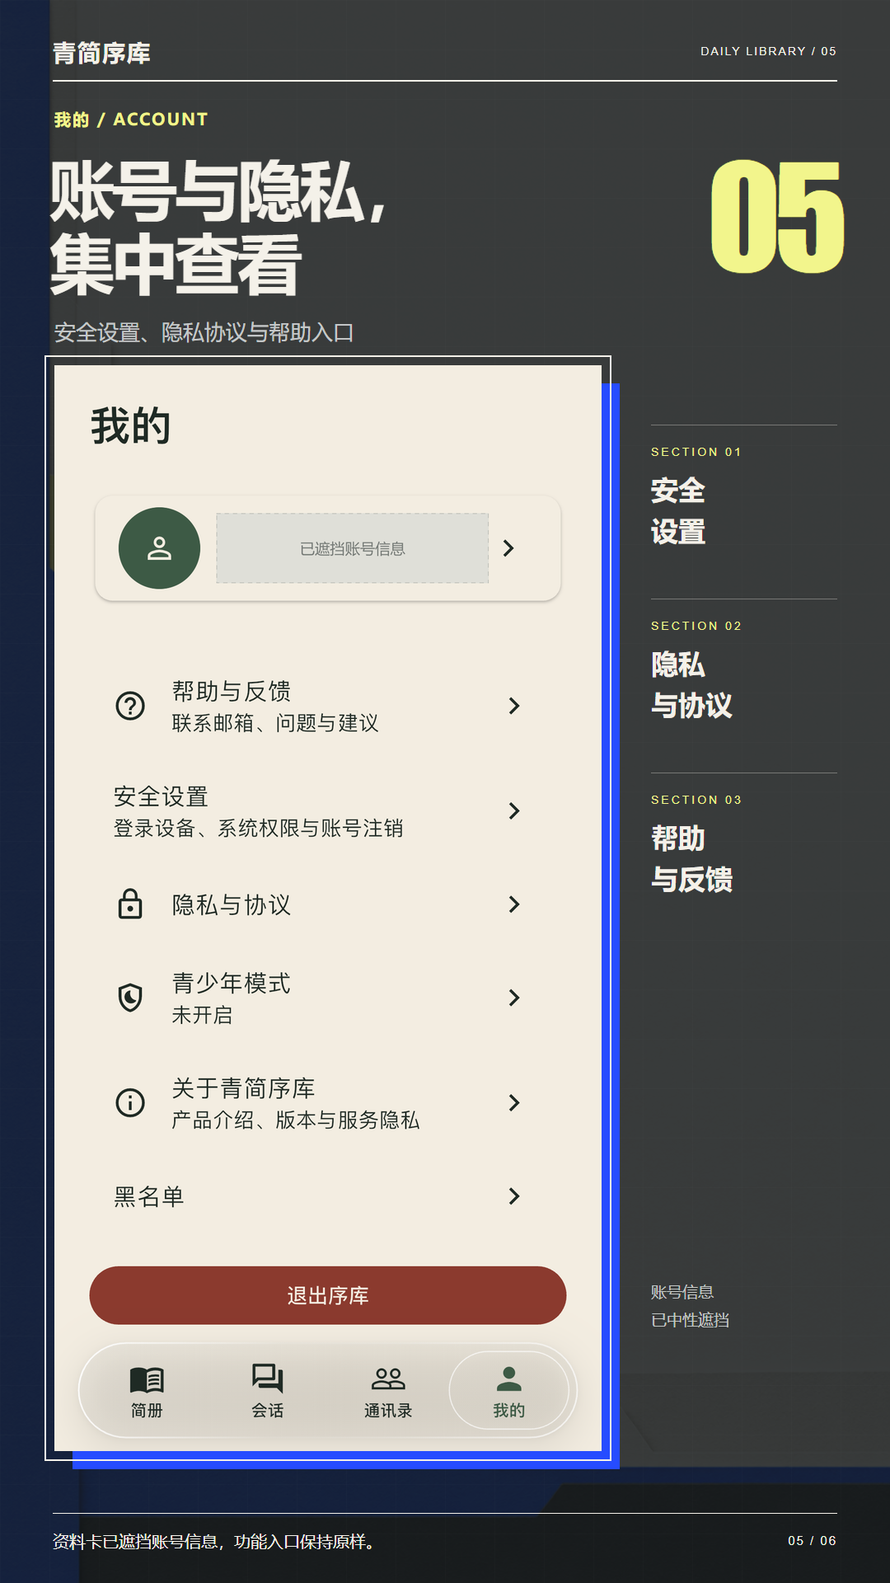Tap the info icon beside 关于青简序库

(x=130, y=1102)
